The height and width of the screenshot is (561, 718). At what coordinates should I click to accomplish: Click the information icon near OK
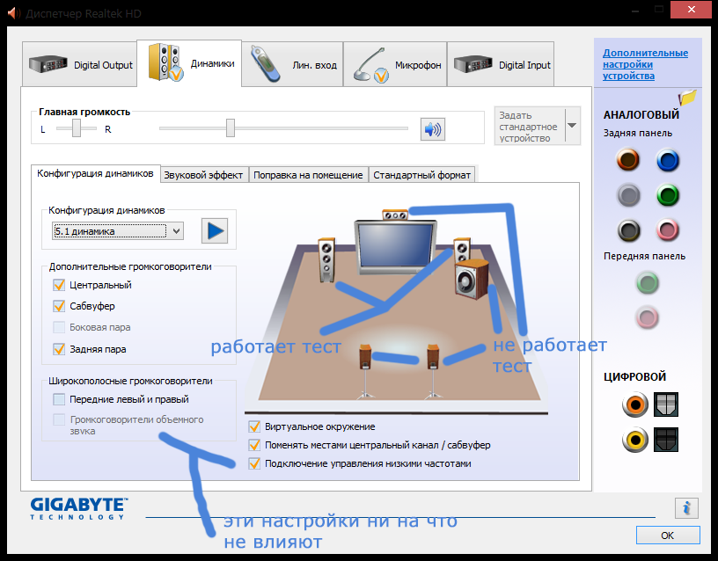(685, 507)
